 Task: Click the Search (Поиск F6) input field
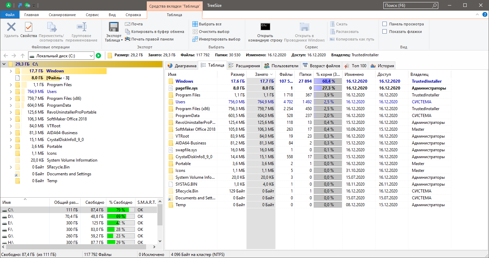click(407, 5)
